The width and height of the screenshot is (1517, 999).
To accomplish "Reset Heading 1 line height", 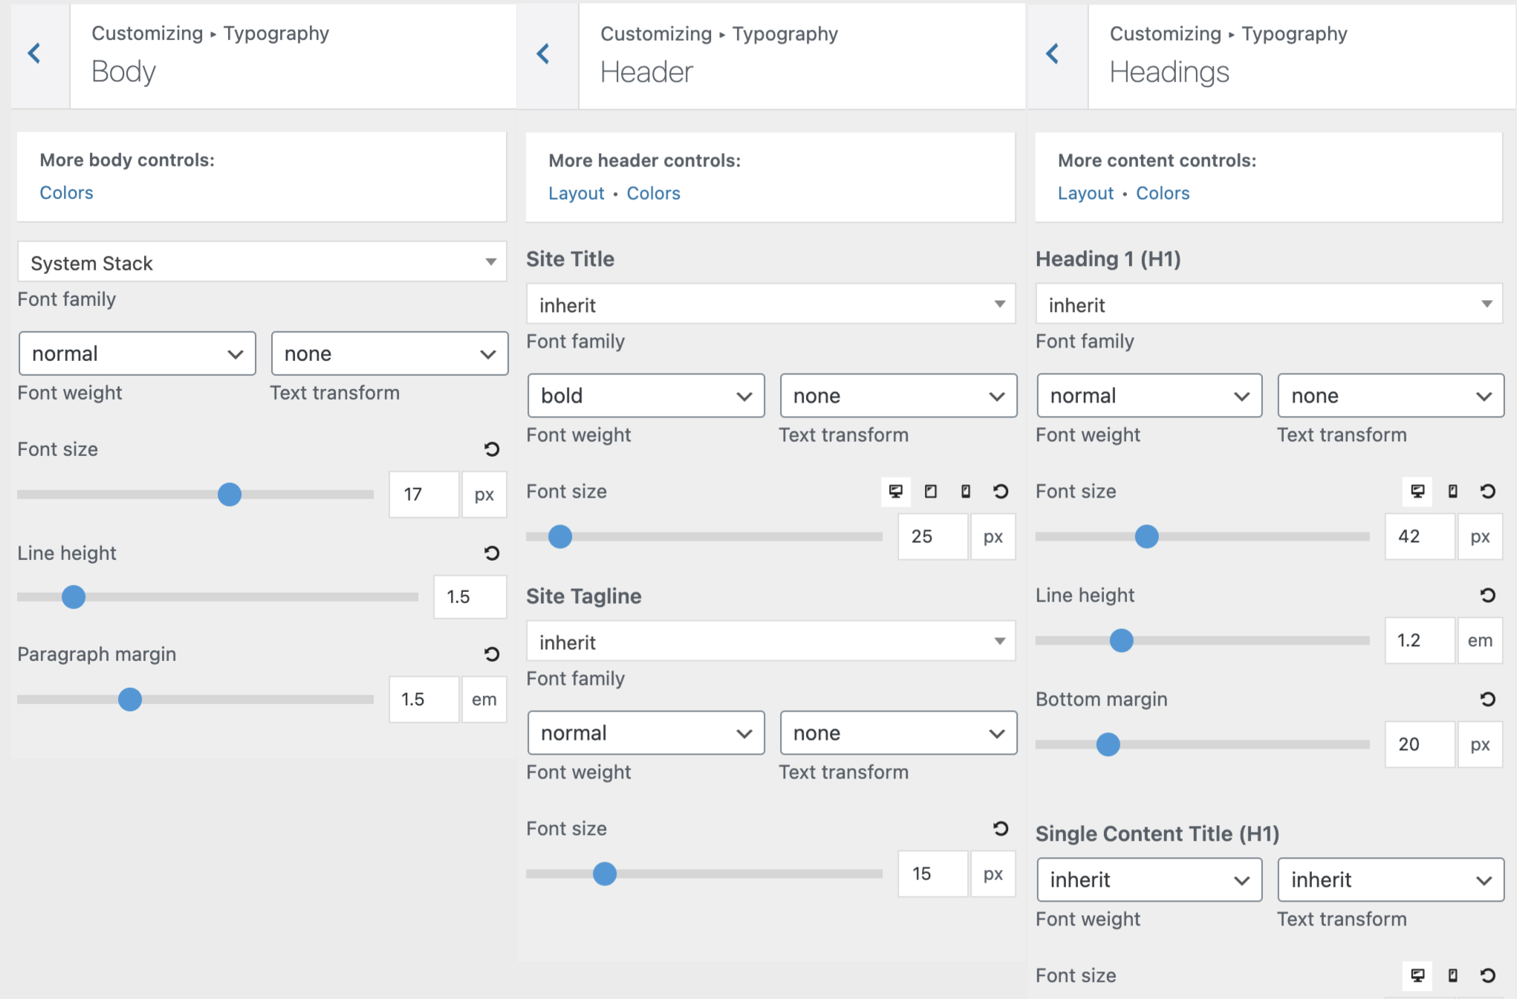I will 1488,596.
